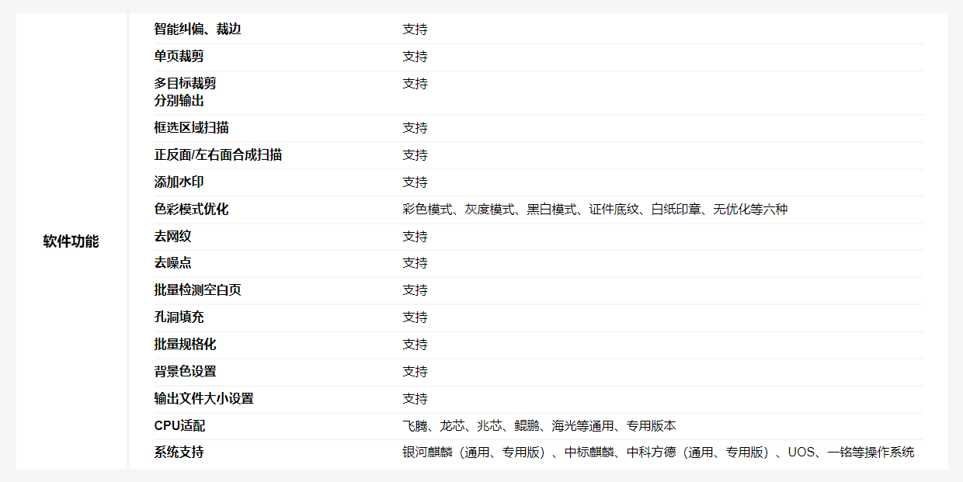Select the 智能纠偏、裁边 feature label
This screenshot has height=482, width=963.
[x=197, y=29]
